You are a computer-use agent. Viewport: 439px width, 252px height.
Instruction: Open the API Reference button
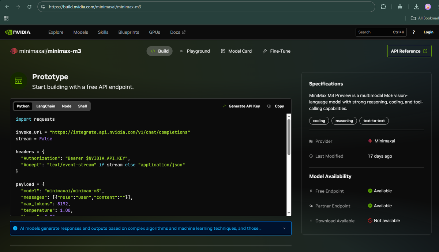tap(409, 51)
